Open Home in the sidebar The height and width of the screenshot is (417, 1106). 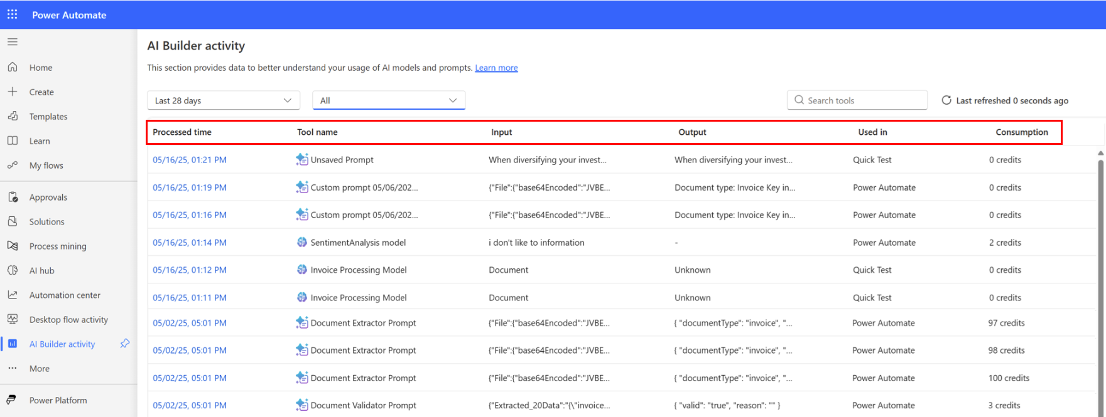(x=41, y=68)
